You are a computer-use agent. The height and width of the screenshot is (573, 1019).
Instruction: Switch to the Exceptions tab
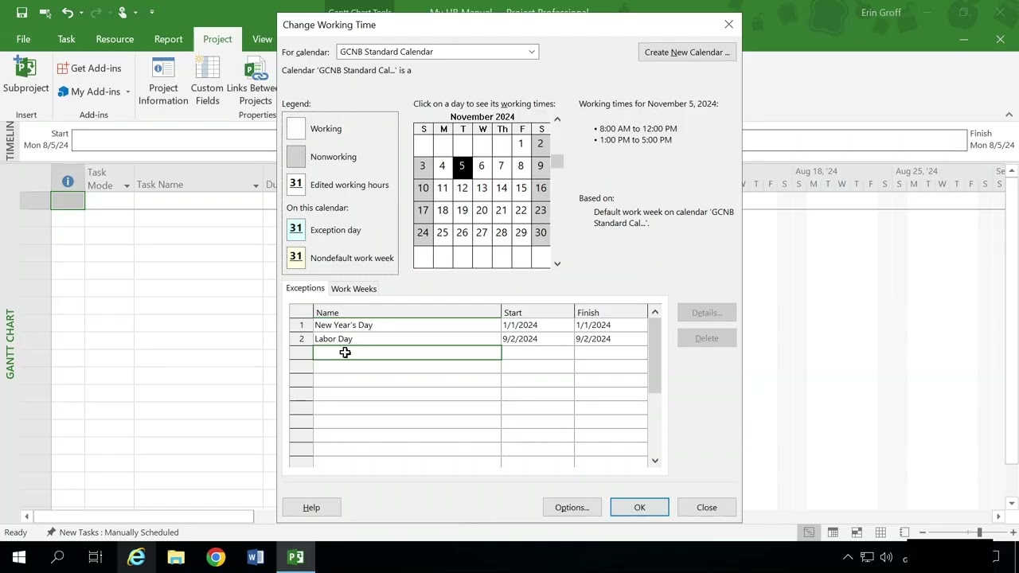tap(305, 288)
